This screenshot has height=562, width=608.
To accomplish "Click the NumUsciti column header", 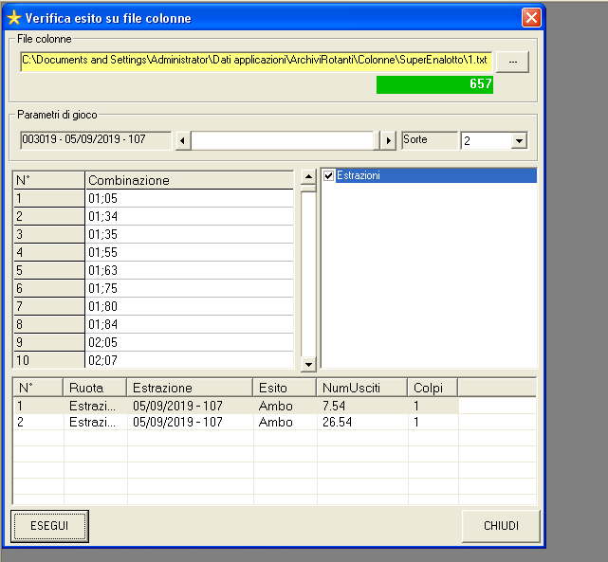I will (x=361, y=388).
